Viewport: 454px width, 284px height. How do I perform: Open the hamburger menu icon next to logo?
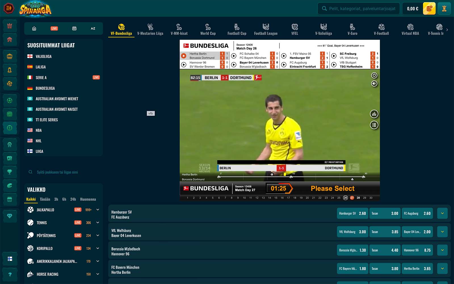[9, 9]
